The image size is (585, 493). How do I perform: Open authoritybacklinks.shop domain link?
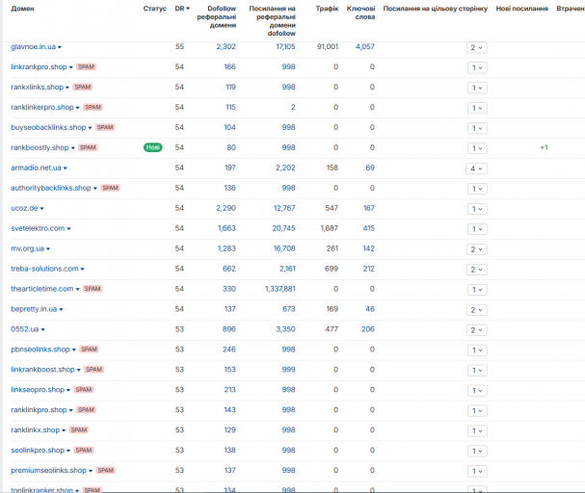[x=51, y=188]
